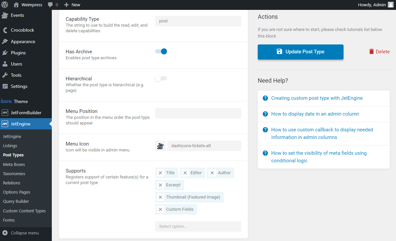Enable the Hierarchical toggle
The height and width of the screenshot is (241, 396).
point(161,78)
